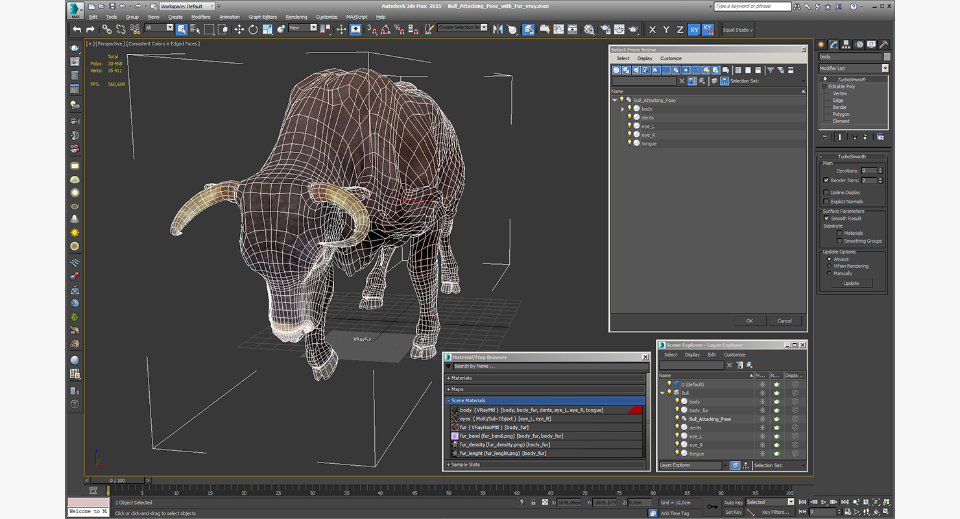Choose the Select and Move tool
The image size is (960, 519).
(x=239, y=29)
